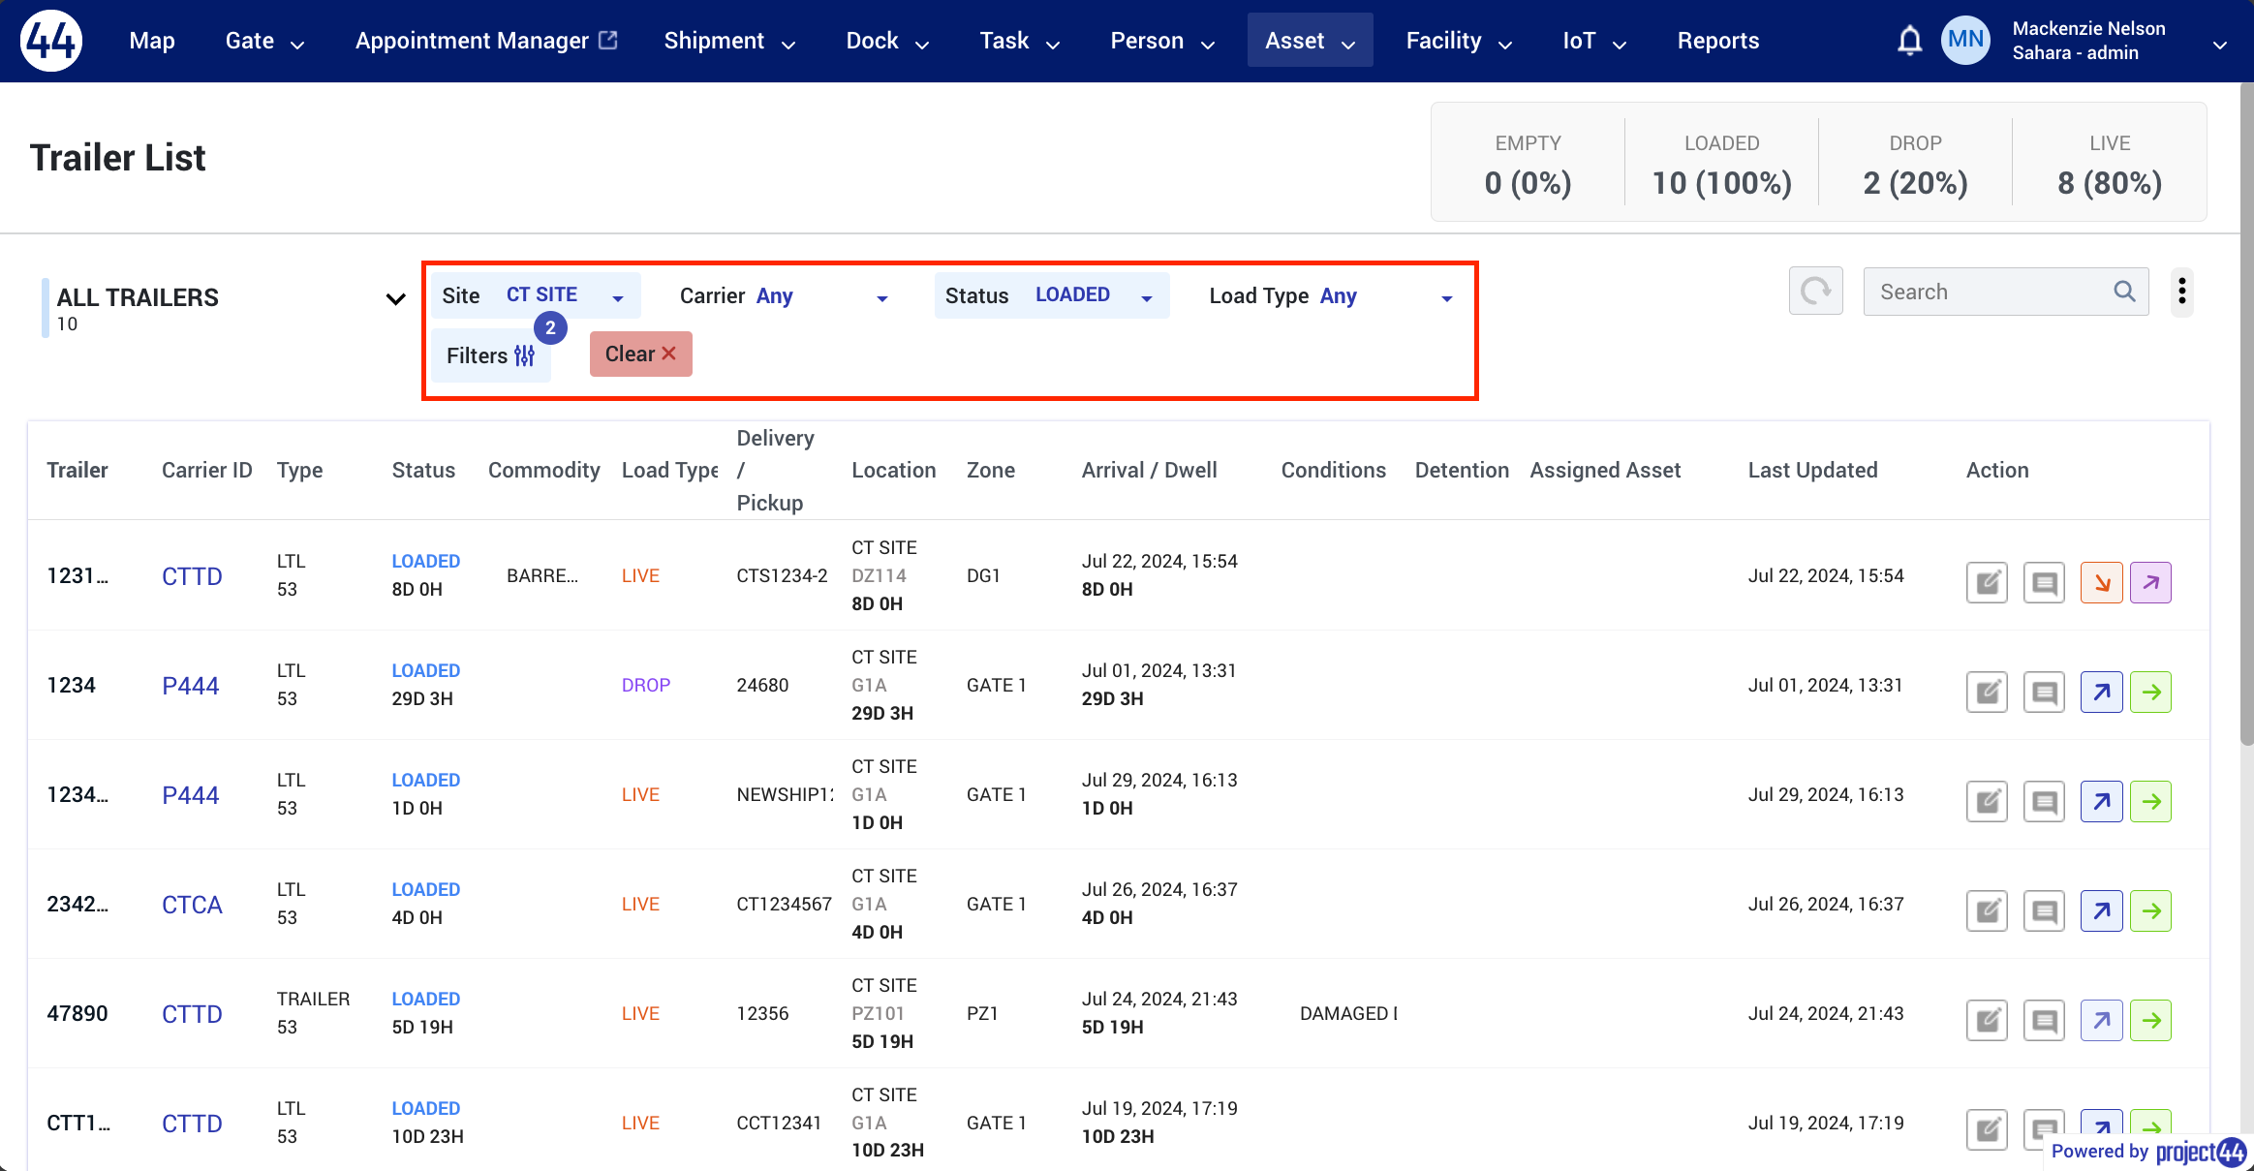
Task: Sort by Arrival / Dwell column header
Action: pyautogui.click(x=1149, y=471)
